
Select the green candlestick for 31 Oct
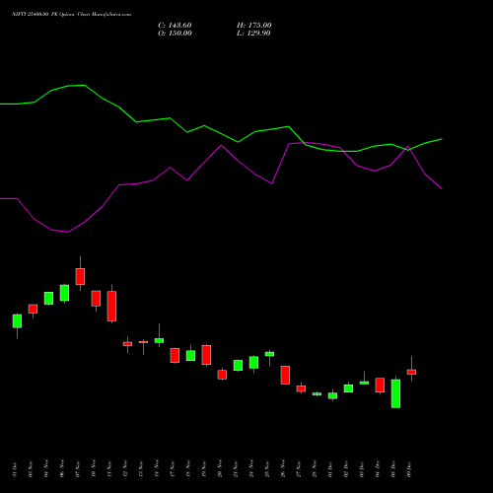click(x=17, y=321)
